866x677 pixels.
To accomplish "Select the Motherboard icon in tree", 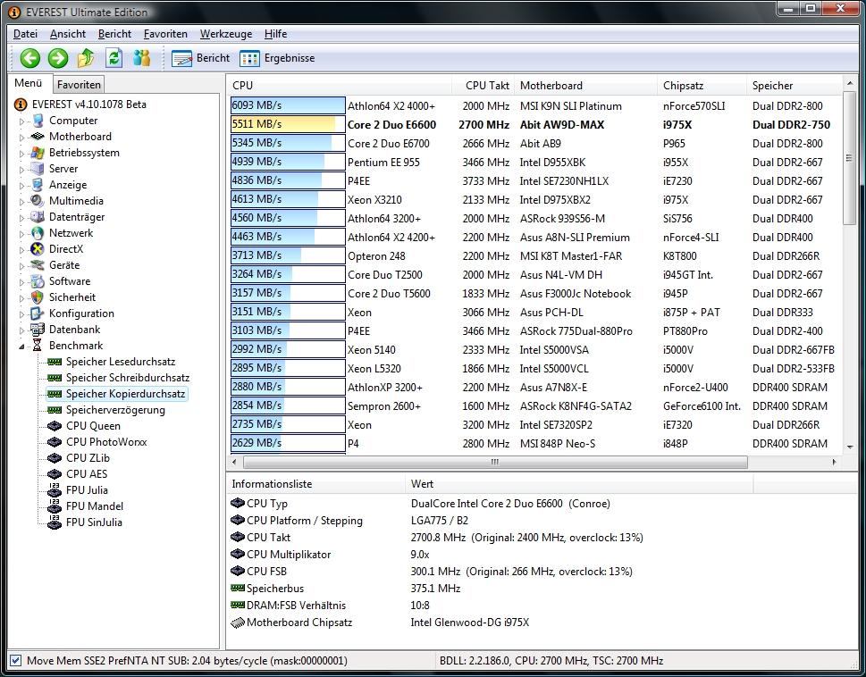I will 38,137.
